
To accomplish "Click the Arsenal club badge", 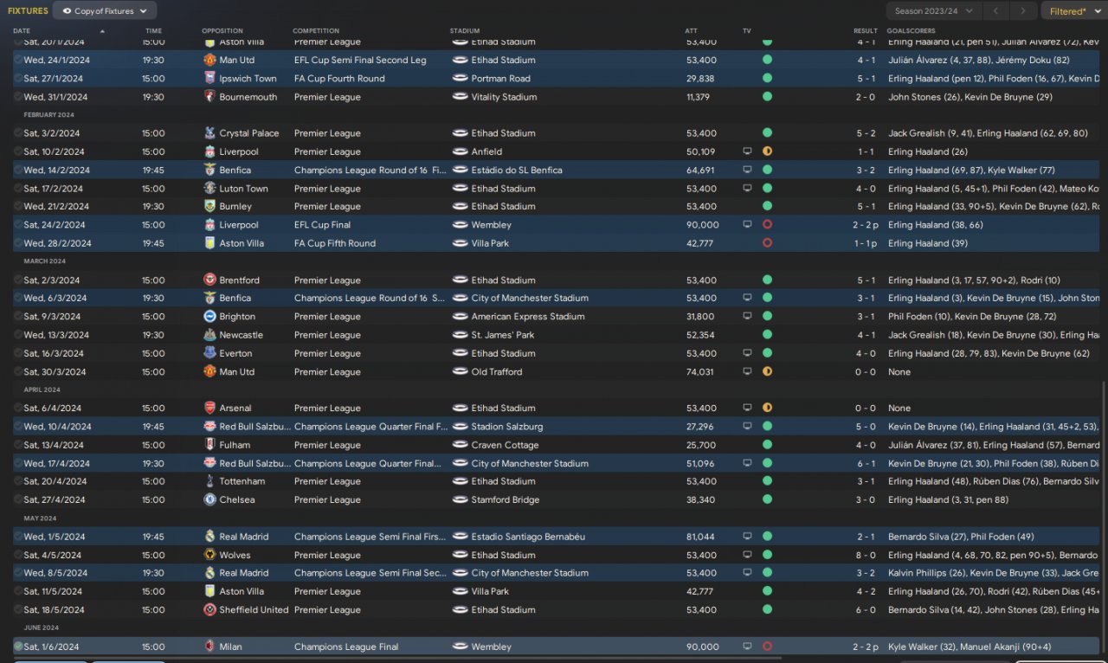I will coord(209,409).
